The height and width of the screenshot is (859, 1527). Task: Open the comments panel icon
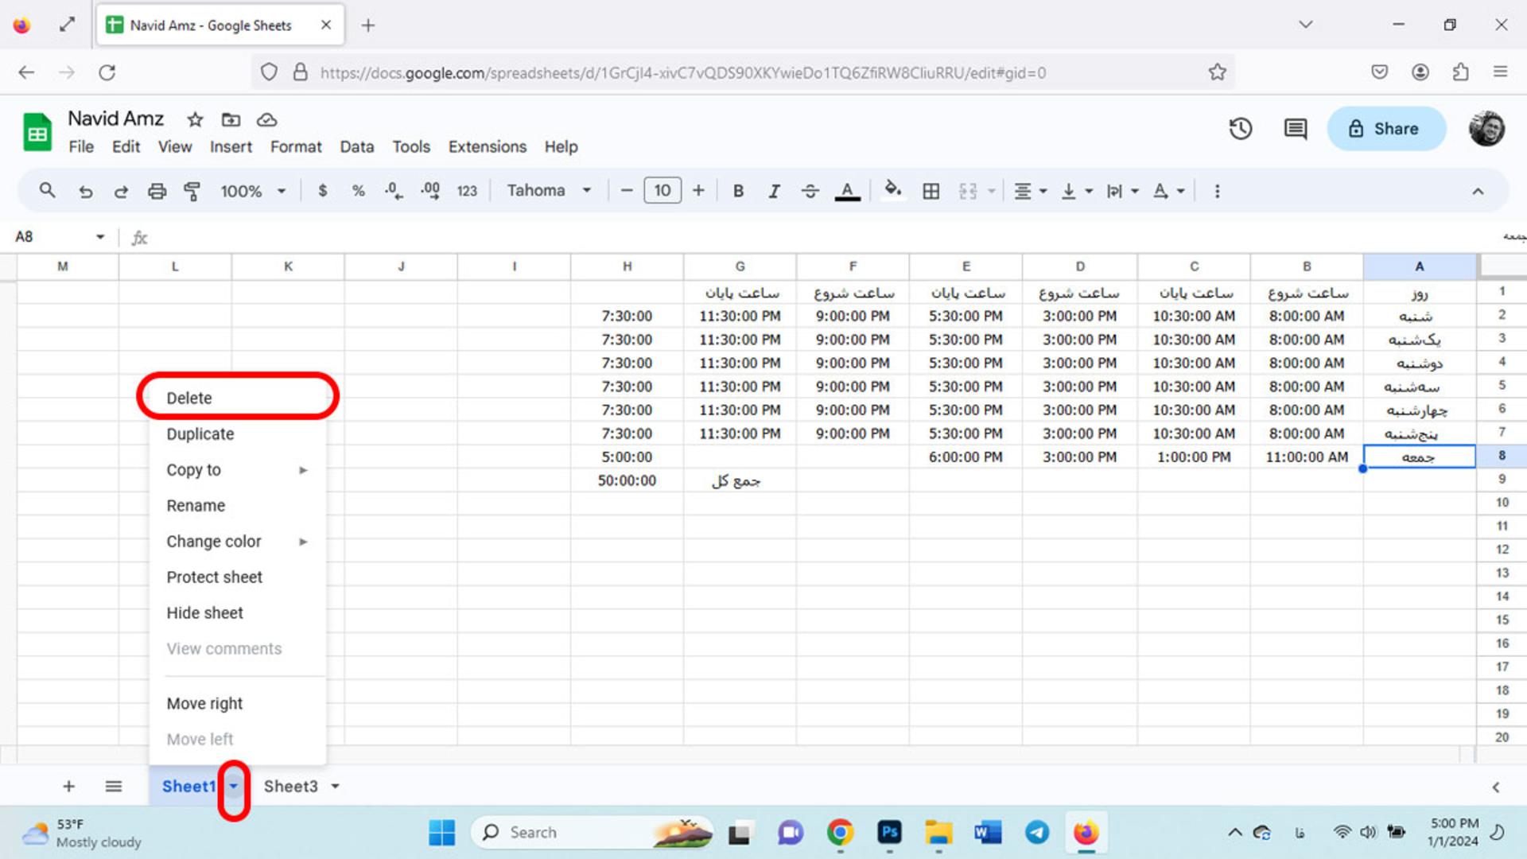coord(1296,129)
